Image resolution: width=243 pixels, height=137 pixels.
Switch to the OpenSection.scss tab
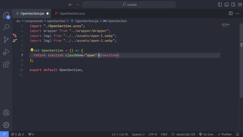tap(70, 14)
